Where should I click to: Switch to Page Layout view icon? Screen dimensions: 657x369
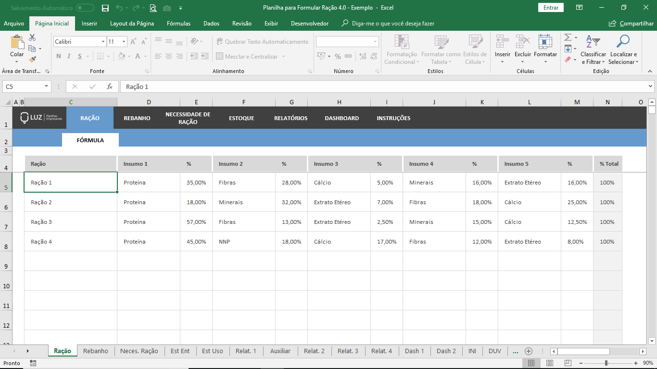tap(549, 363)
